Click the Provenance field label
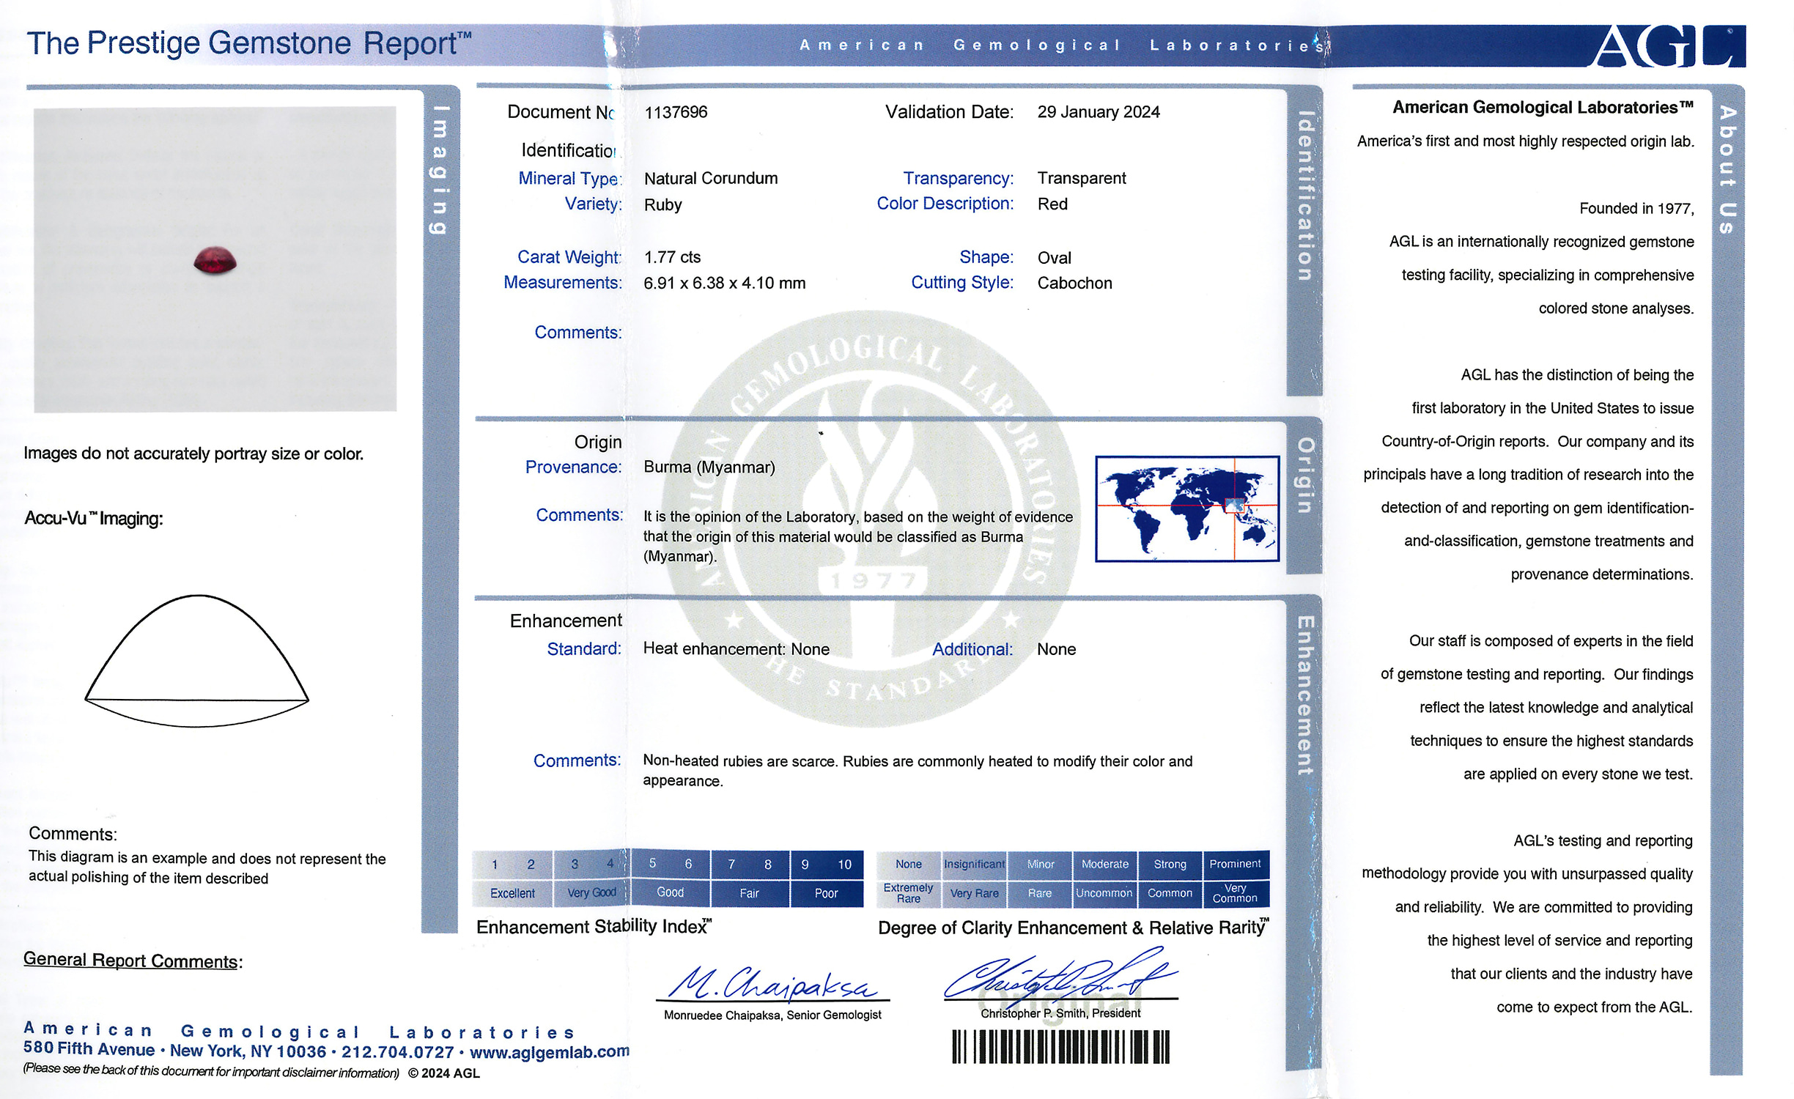Image resolution: width=1794 pixels, height=1099 pixels. tap(573, 467)
